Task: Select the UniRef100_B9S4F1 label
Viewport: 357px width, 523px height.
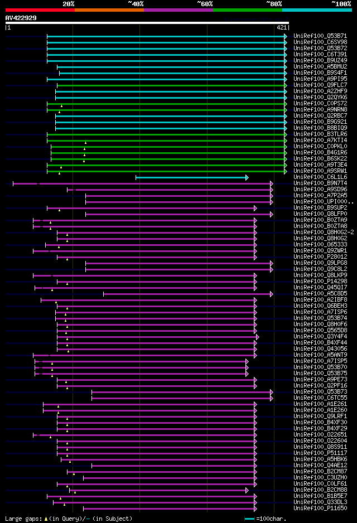Action: 320,72
